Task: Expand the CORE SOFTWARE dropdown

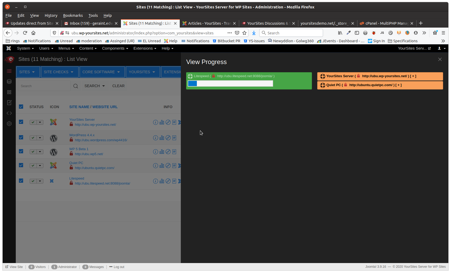Action: point(102,72)
